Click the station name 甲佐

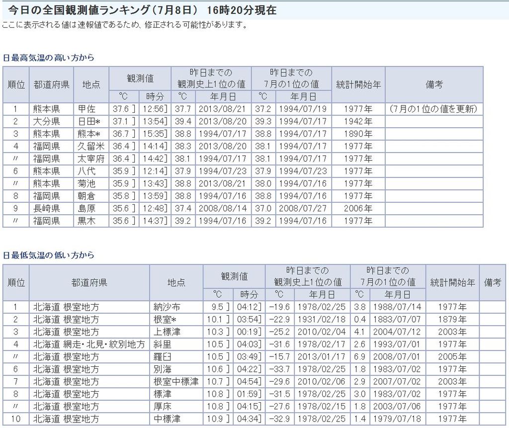[86, 109]
